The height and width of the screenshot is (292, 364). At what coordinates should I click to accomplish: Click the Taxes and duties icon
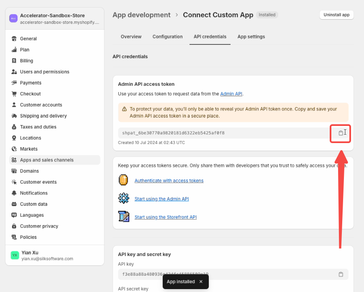[x=14, y=127]
